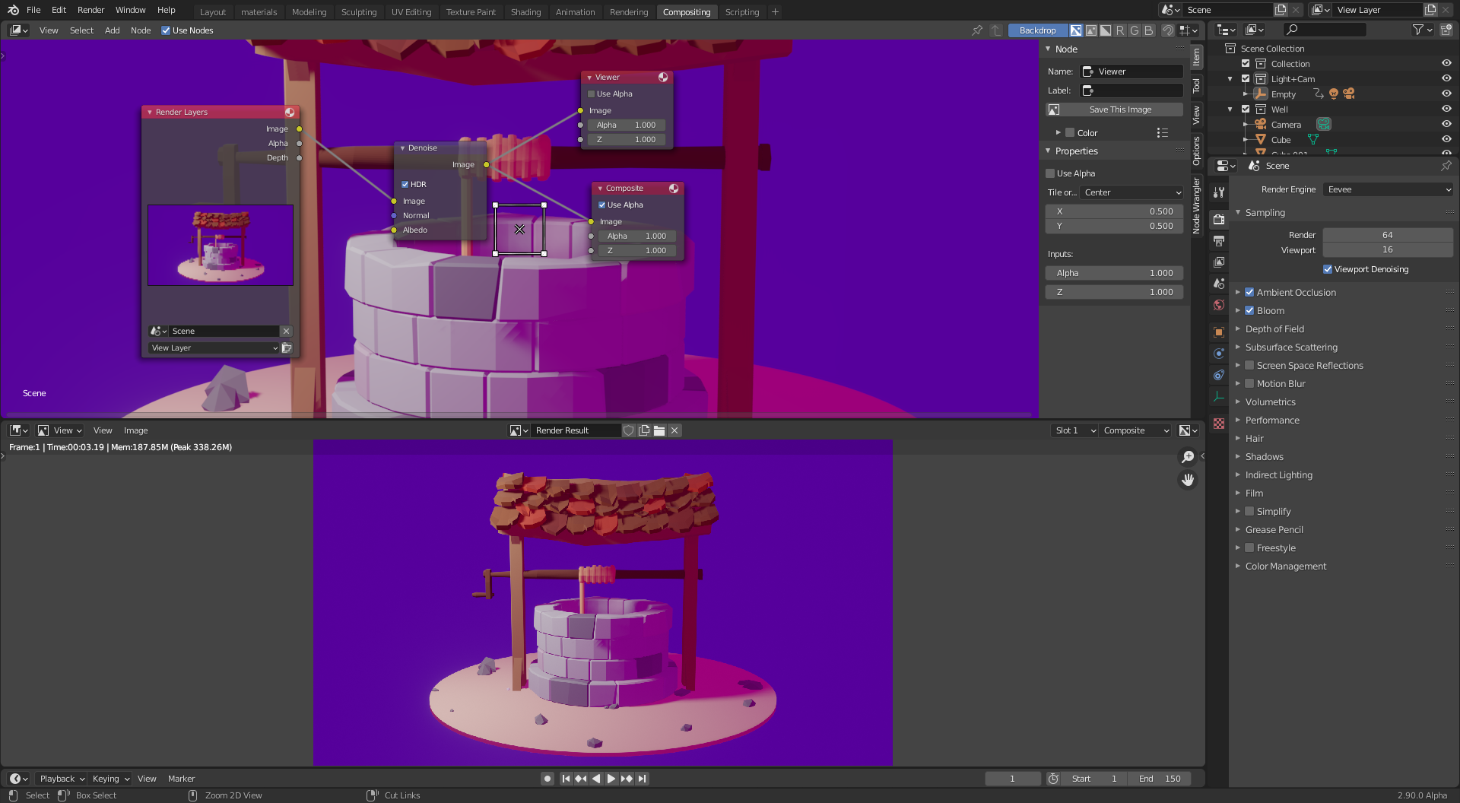The height and width of the screenshot is (803, 1460).
Task: Enable Use Alpha in Properties panel
Action: click(1050, 173)
